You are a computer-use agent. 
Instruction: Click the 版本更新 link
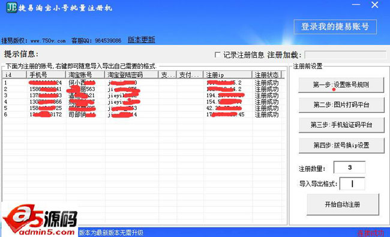click(141, 40)
